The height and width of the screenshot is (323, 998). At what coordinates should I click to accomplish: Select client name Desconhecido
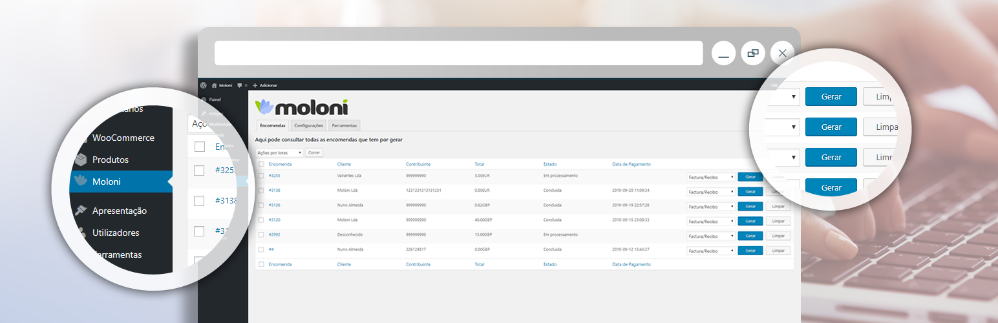tap(350, 234)
